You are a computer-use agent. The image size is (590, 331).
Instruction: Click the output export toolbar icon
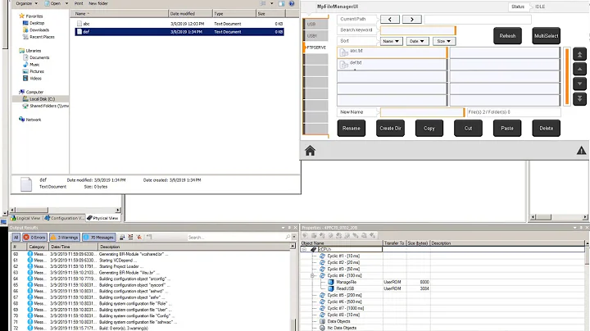[122, 238]
